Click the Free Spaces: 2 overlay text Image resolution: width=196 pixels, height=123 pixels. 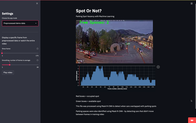pyautogui.click(x=94, y=23)
